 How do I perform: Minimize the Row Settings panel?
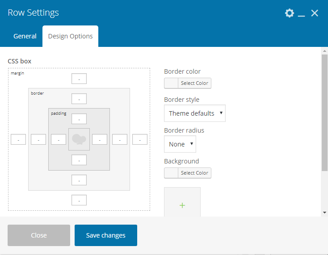click(x=301, y=13)
